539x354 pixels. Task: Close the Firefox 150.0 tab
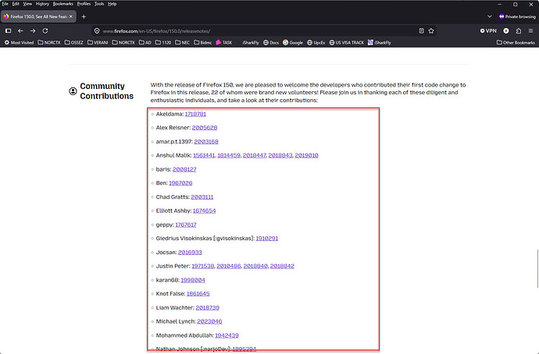pos(71,16)
